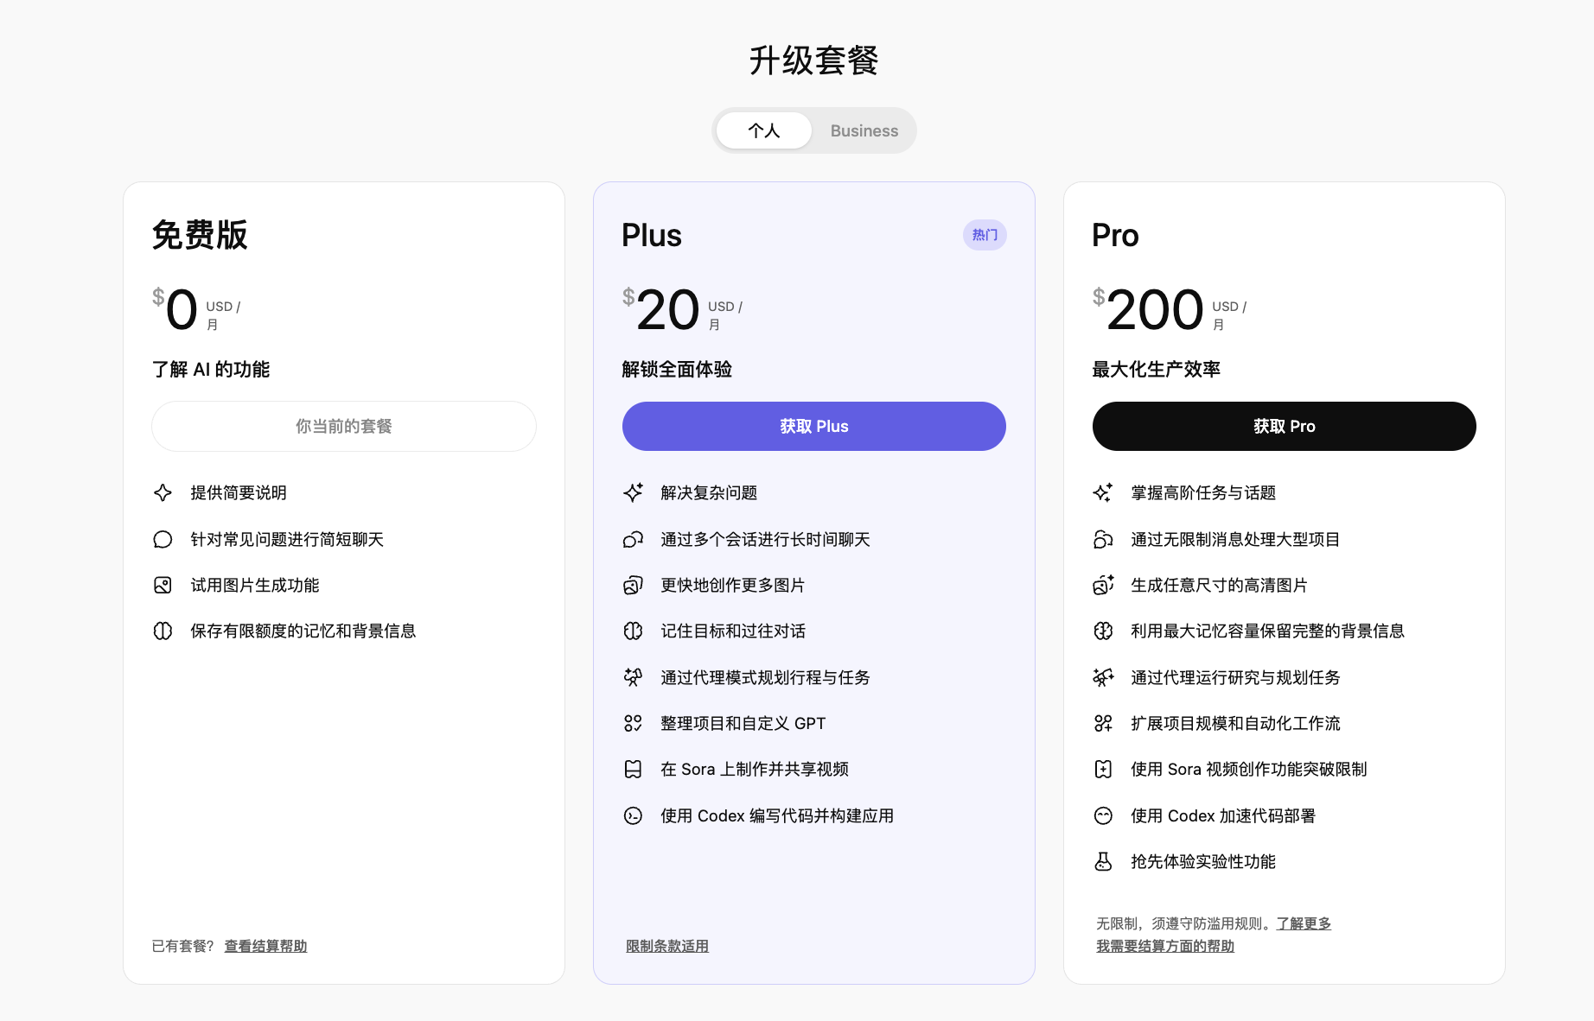Click the flask icon beside 抢先体验实验性功能
The width and height of the screenshot is (1594, 1021).
[x=1103, y=861]
